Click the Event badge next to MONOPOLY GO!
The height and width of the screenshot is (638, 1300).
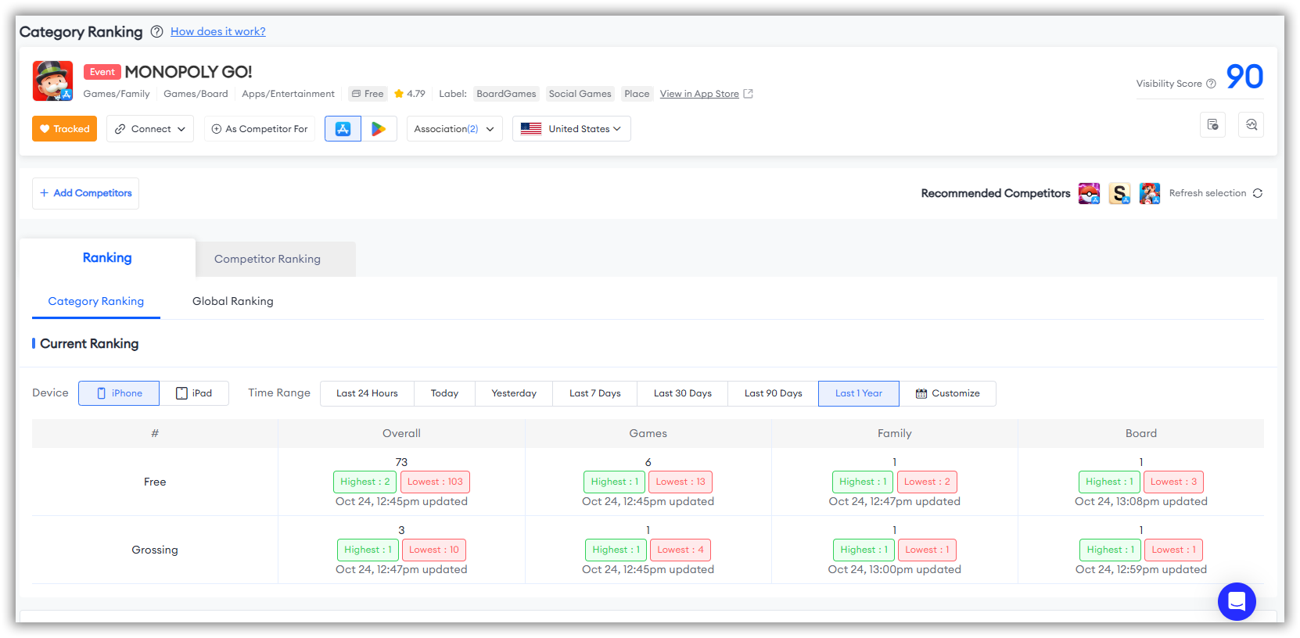[x=102, y=72]
